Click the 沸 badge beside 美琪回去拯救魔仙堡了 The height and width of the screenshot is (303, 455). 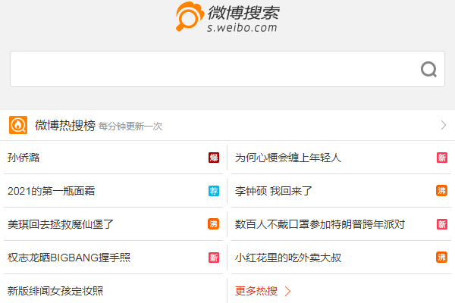tap(214, 224)
